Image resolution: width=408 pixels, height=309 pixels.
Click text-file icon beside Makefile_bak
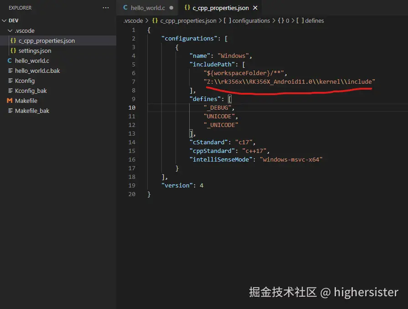(10, 111)
